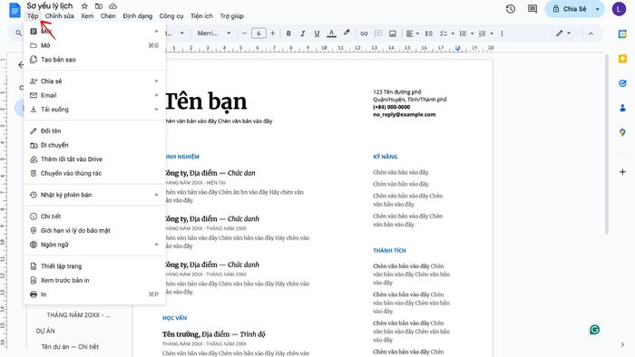Expand the Email submenu
This screenshot has height=357, width=635.
pos(94,95)
